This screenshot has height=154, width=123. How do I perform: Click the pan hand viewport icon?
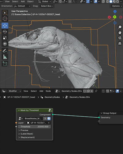tap(120, 32)
